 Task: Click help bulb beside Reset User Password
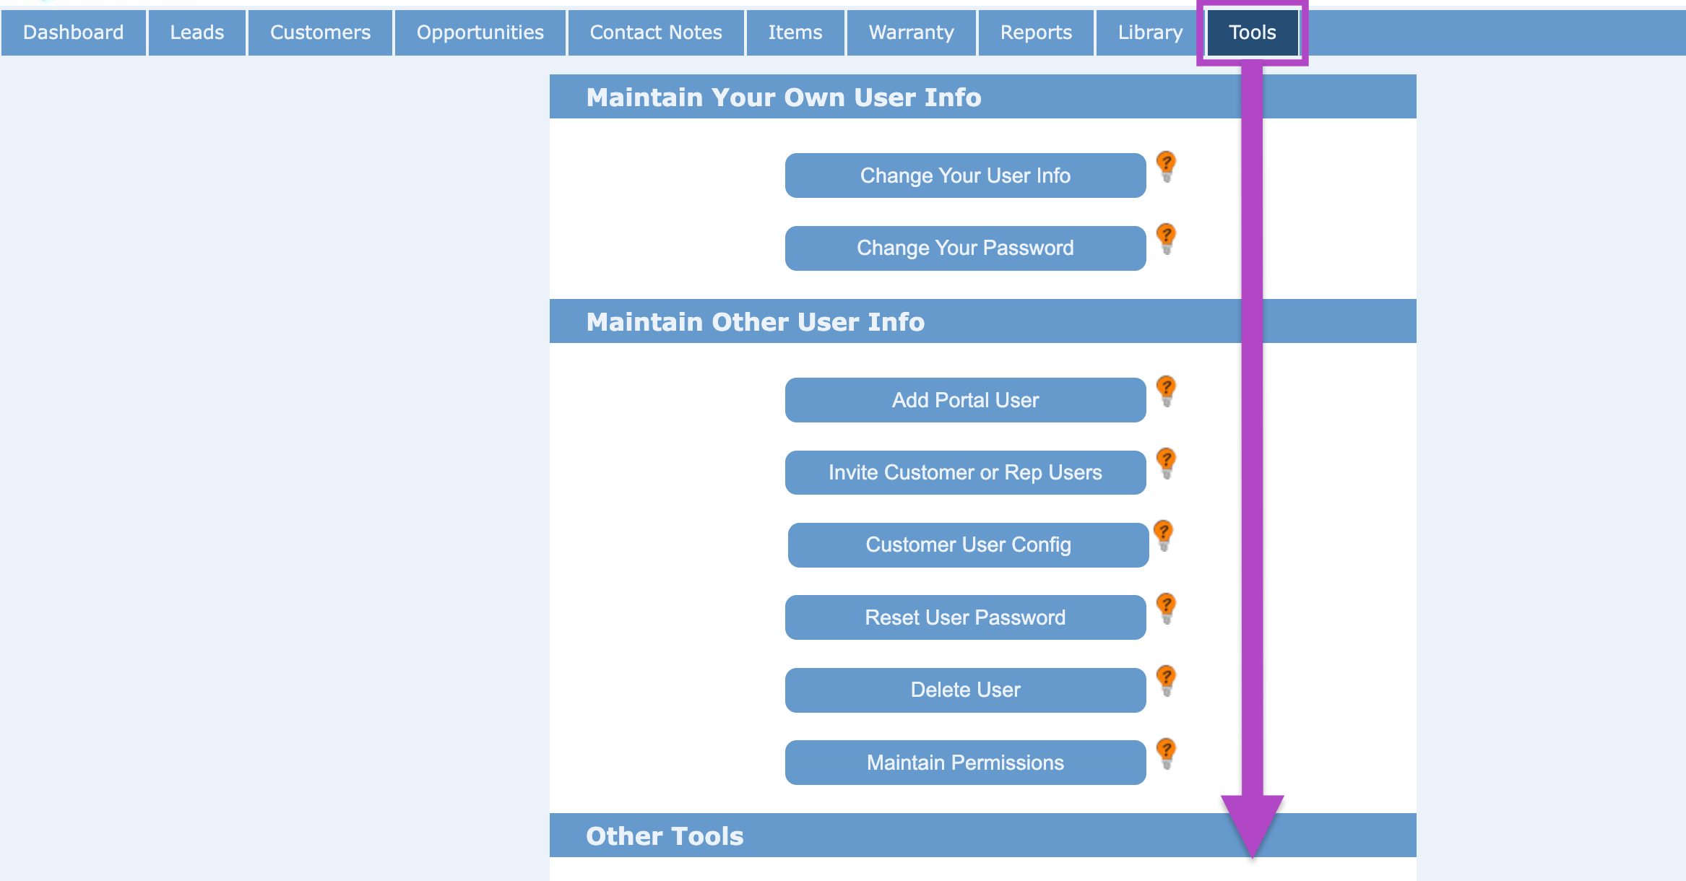(1166, 607)
